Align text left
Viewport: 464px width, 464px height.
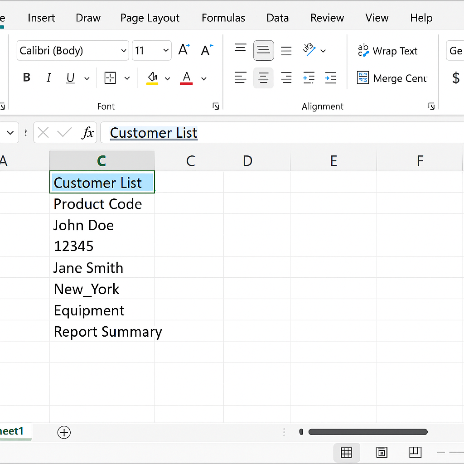coord(240,78)
